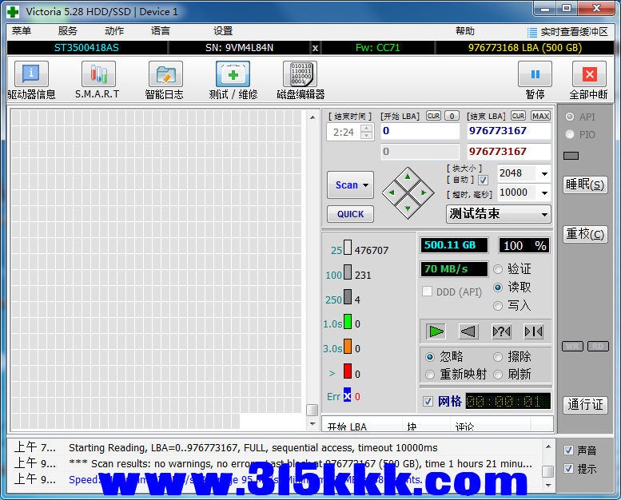The height and width of the screenshot is (500, 621).
Task: Open the 智能日志 log view
Action: tap(165, 74)
